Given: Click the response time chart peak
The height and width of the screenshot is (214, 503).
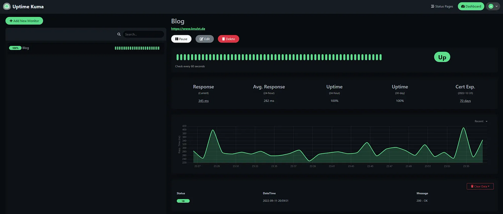Looking at the screenshot, I should [463, 128].
